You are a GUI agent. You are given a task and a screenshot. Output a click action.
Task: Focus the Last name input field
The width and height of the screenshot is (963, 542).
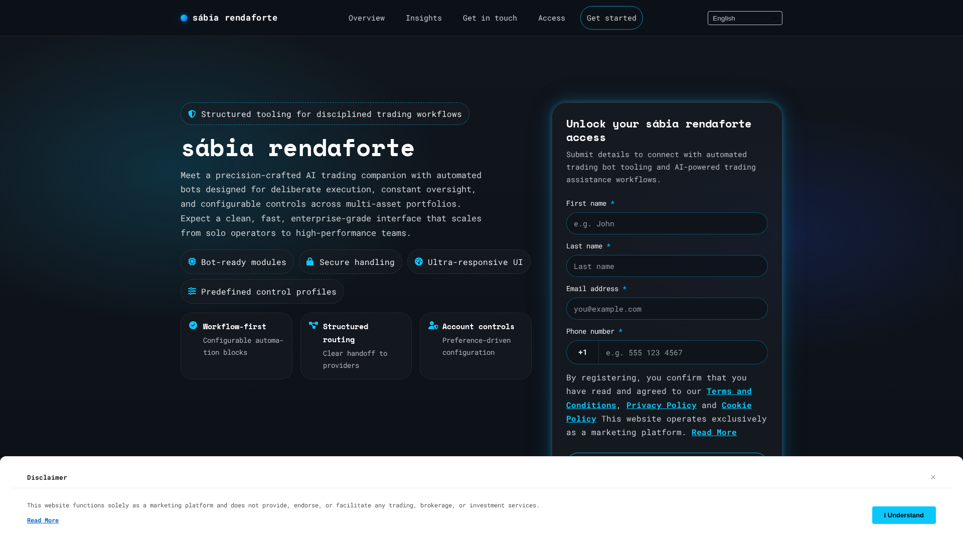(x=667, y=266)
